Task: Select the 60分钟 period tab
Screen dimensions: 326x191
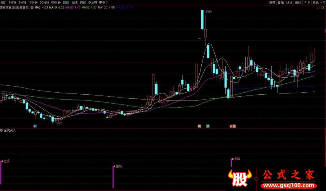Action: [56, 2]
